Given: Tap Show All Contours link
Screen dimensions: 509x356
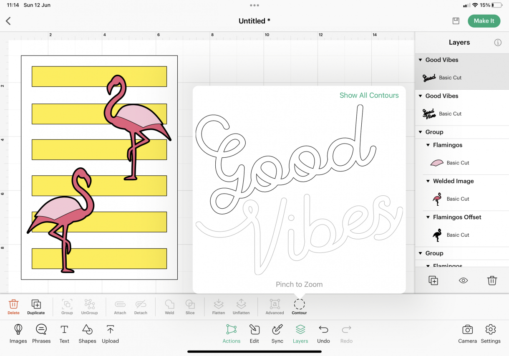Looking at the screenshot, I should 369,95.
